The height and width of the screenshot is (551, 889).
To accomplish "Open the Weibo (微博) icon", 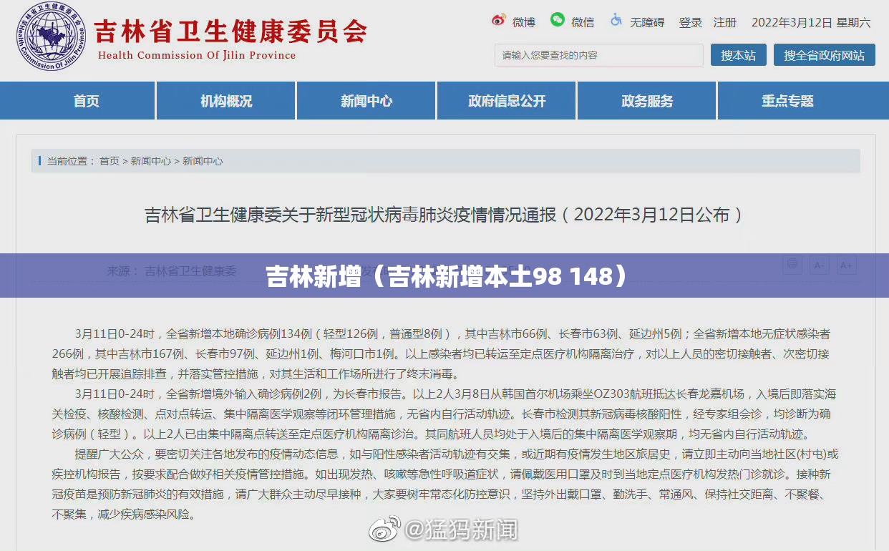I will click(x=499, y=21).
